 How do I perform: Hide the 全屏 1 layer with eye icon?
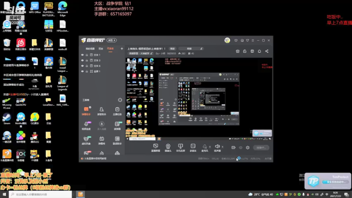pos(82,71)
